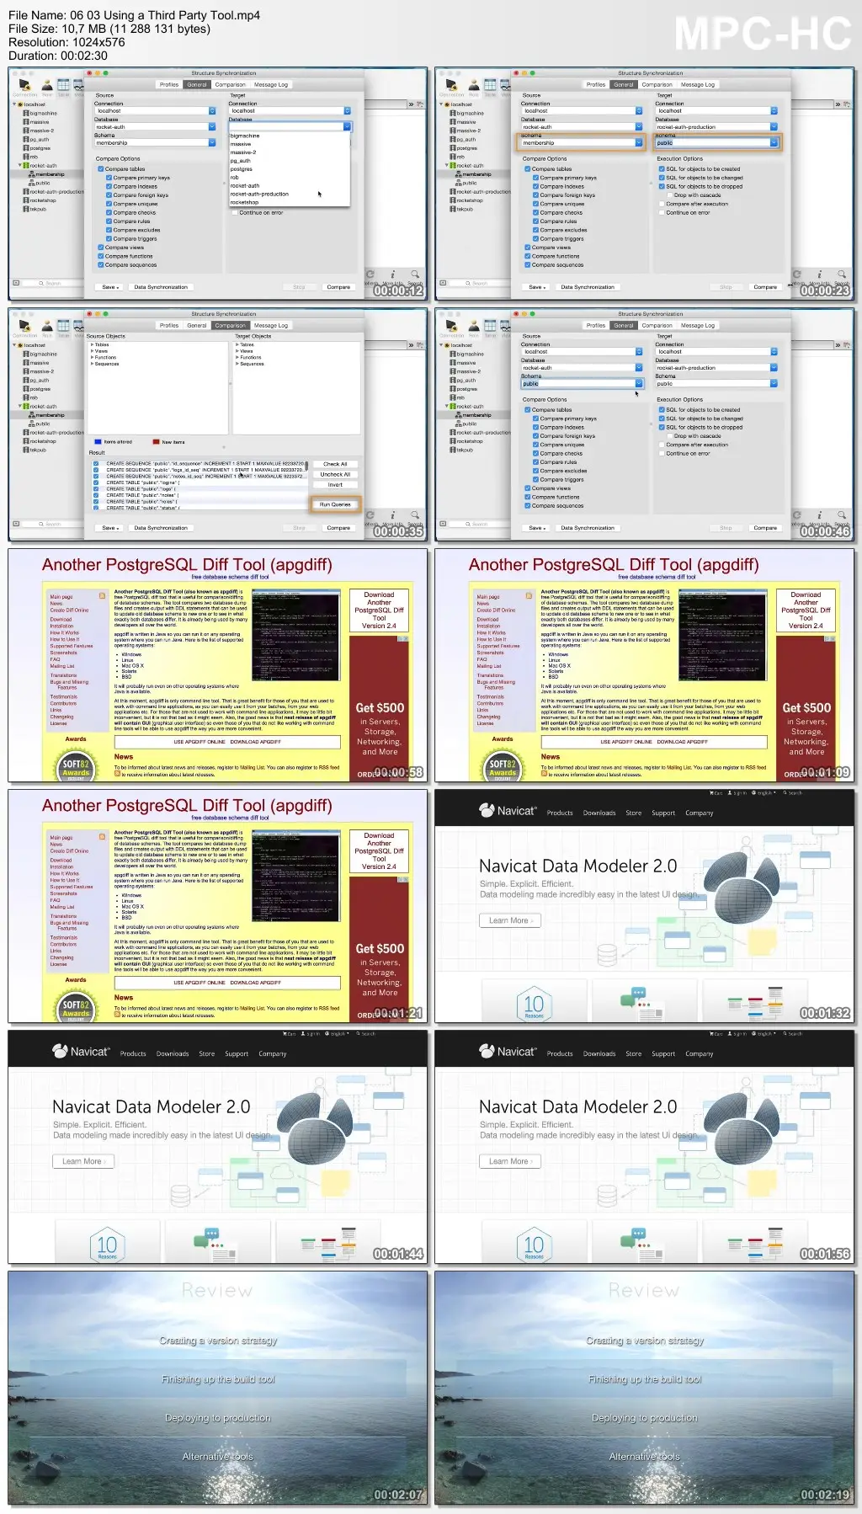Select rocket-auth-production from open list in 00:00:12 frame
Image resolution: width=862 pixels, height=1514 pixels.
(x=259, y=195)
